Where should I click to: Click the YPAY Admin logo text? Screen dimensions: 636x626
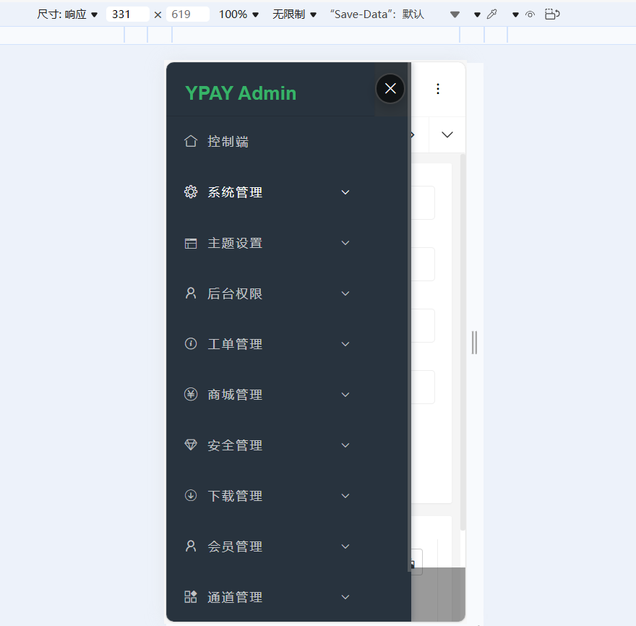point(241,93)
